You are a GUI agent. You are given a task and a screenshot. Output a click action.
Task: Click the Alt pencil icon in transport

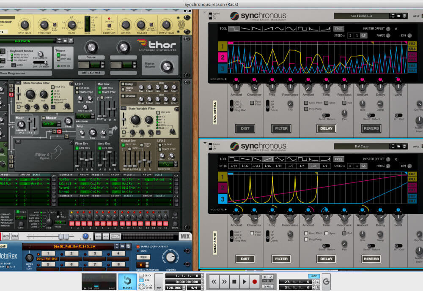271,277
